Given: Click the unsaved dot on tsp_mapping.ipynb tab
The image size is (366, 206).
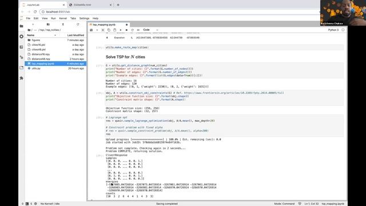Looking at the screenshot, I should coord(127,25).
